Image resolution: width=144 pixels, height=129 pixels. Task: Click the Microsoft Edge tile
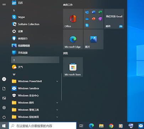(x=73, y=39)
